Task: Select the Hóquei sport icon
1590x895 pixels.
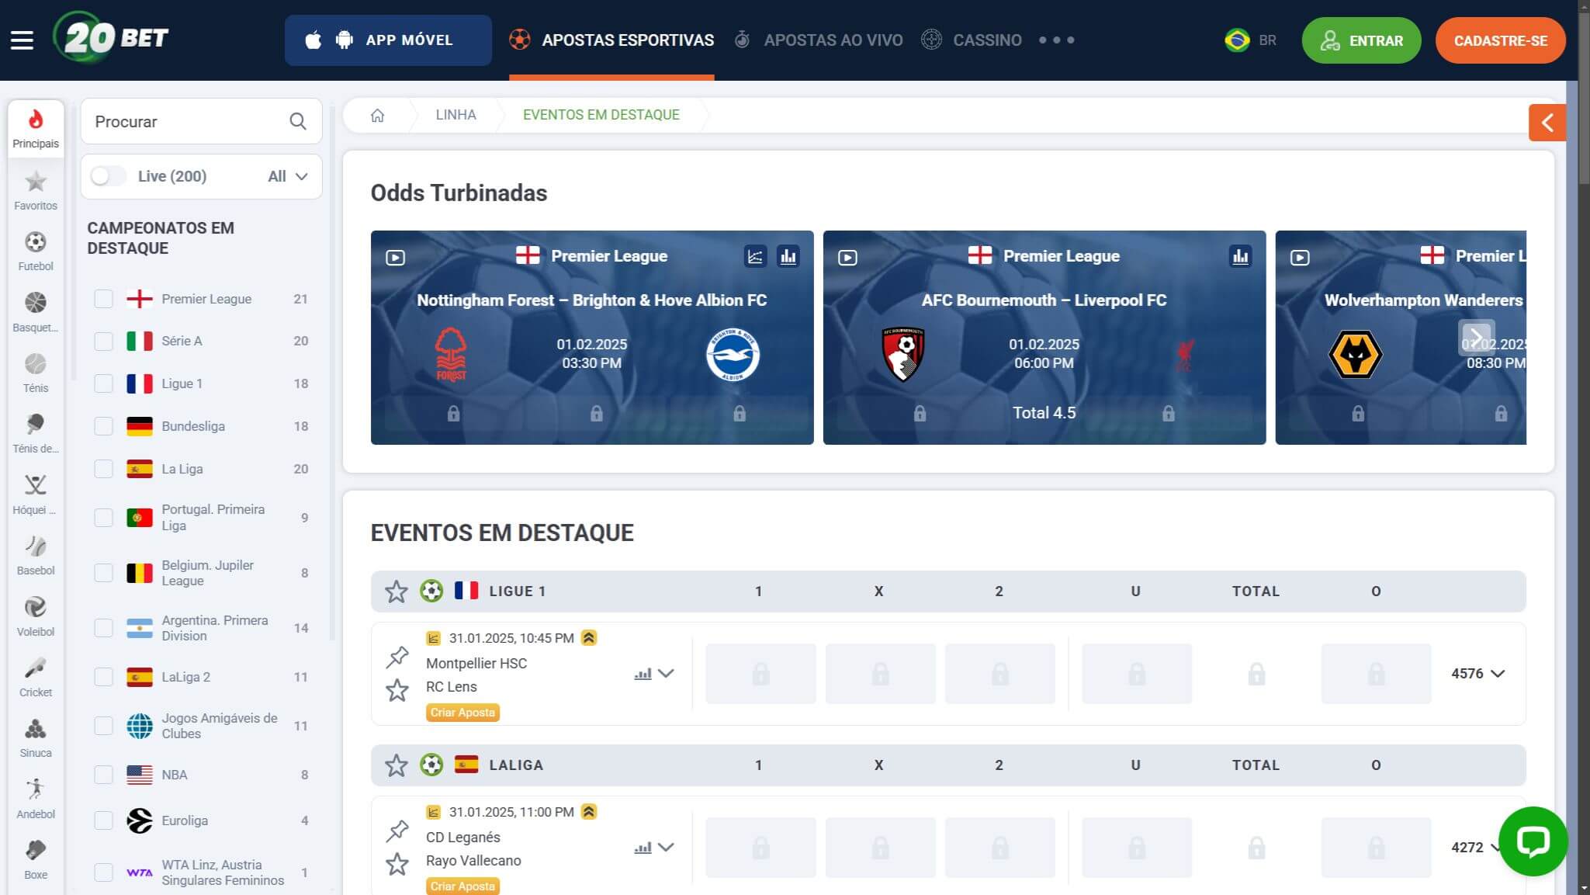Action: point(36,495)
